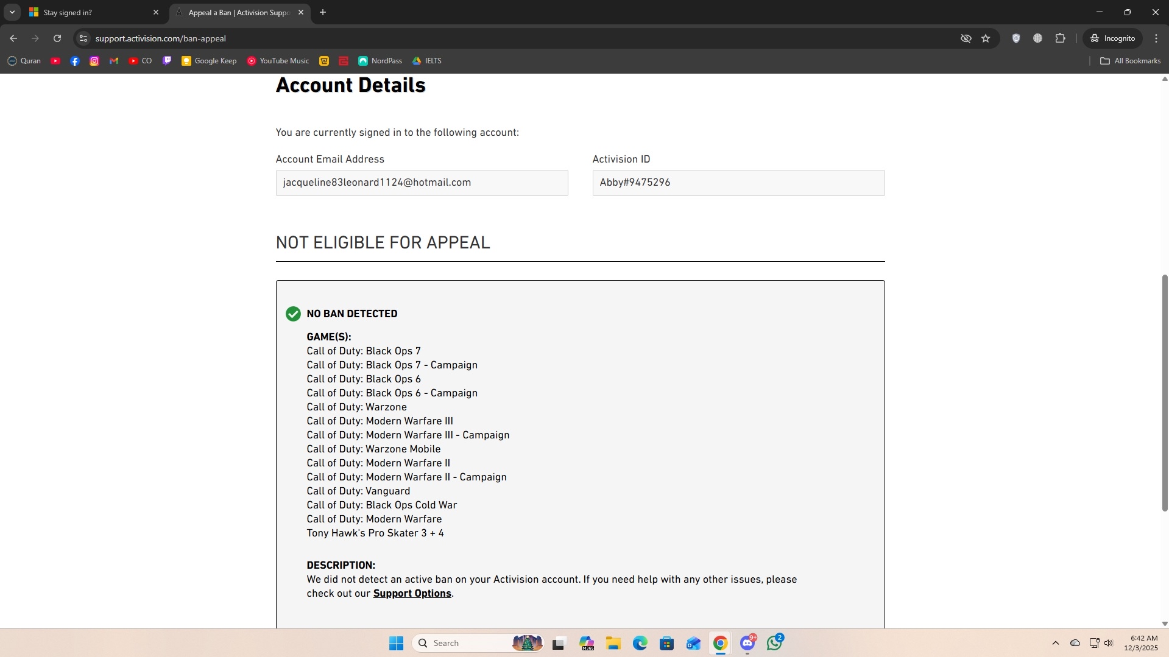
Task: Click the Account Email Address field
Action: (x=422, y=183)
